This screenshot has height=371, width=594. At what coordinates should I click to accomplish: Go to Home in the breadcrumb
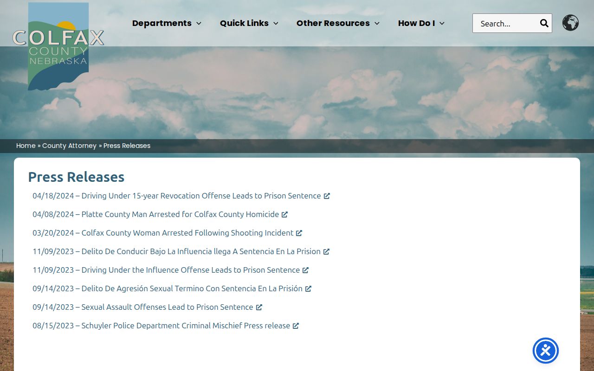[x=26, y=146]
